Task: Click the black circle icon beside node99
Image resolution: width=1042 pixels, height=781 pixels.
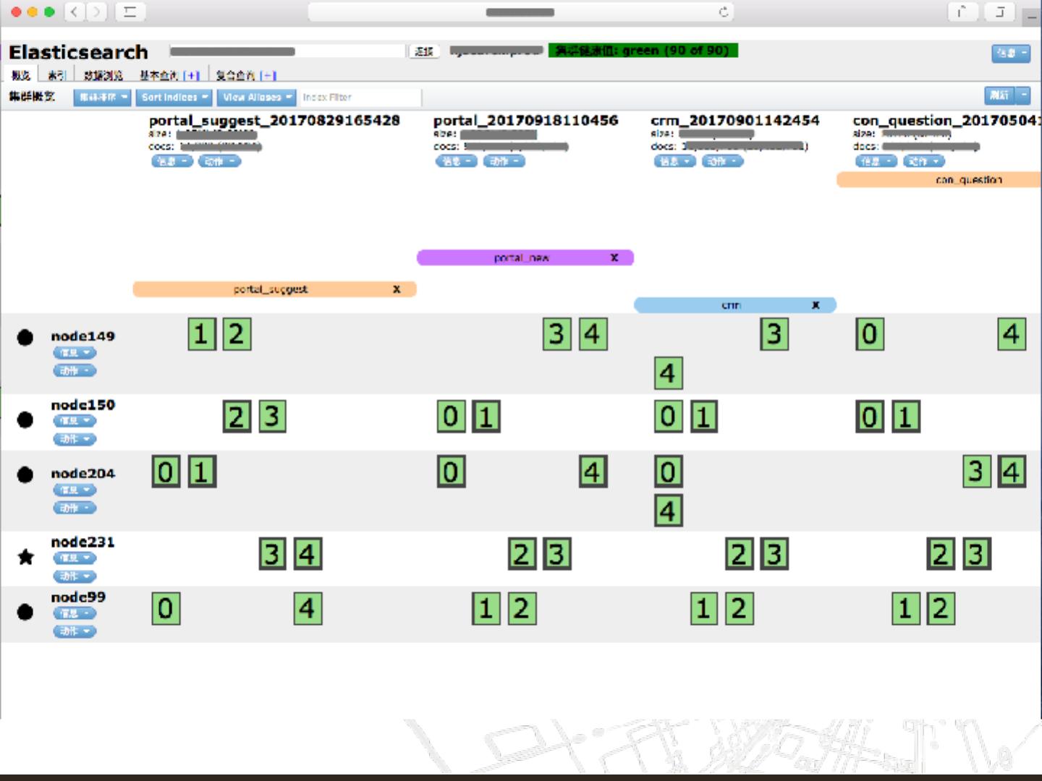Action: tap(25, 612)
